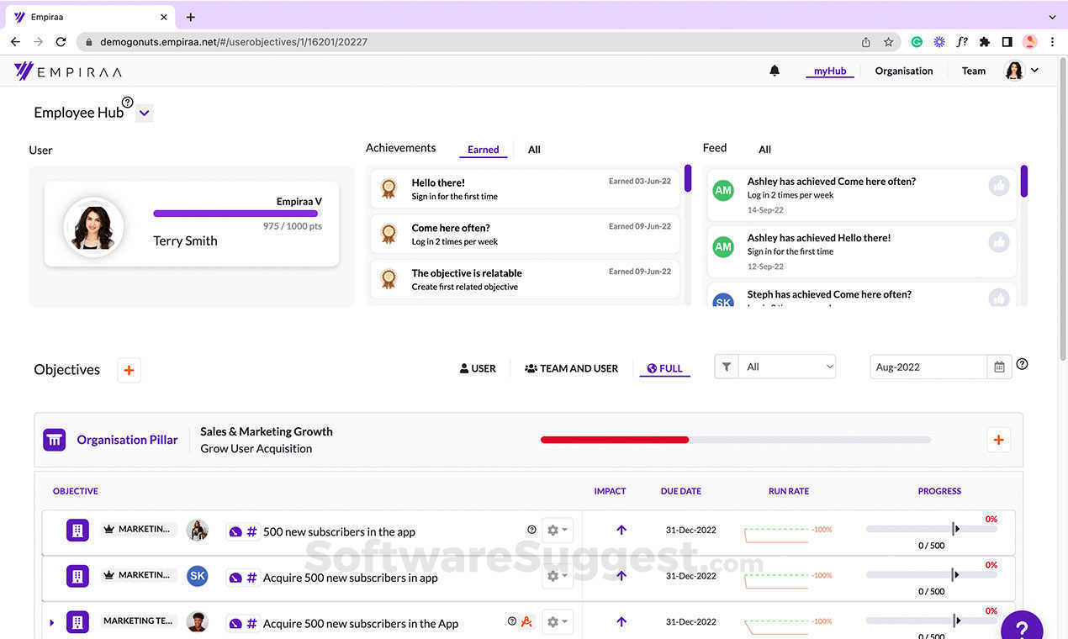Add objective to Sales & Marketing pillar

tap(998, 440)
